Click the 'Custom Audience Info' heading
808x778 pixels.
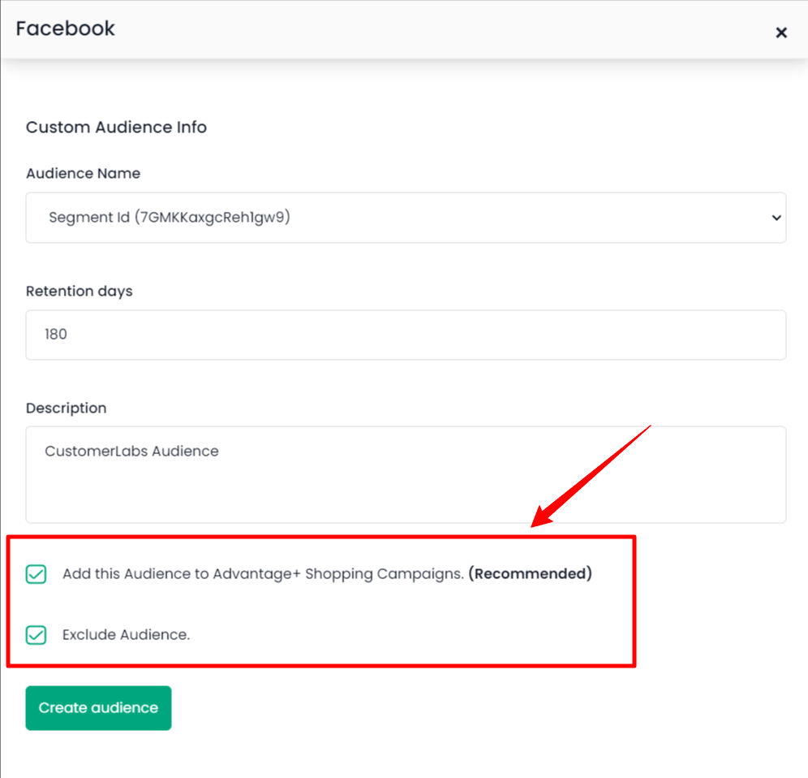click(116, 127)
